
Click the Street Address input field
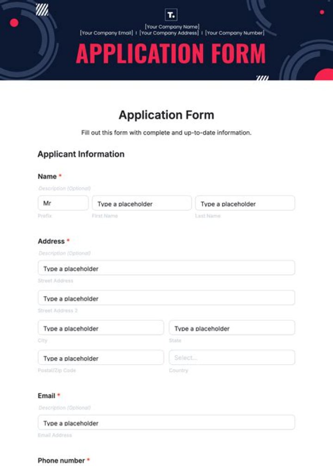click(166, 268)
